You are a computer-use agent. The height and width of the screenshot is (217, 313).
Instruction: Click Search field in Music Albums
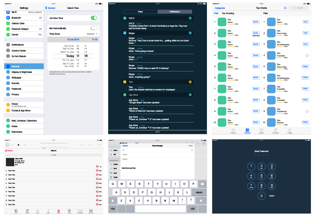click(54, 155)
